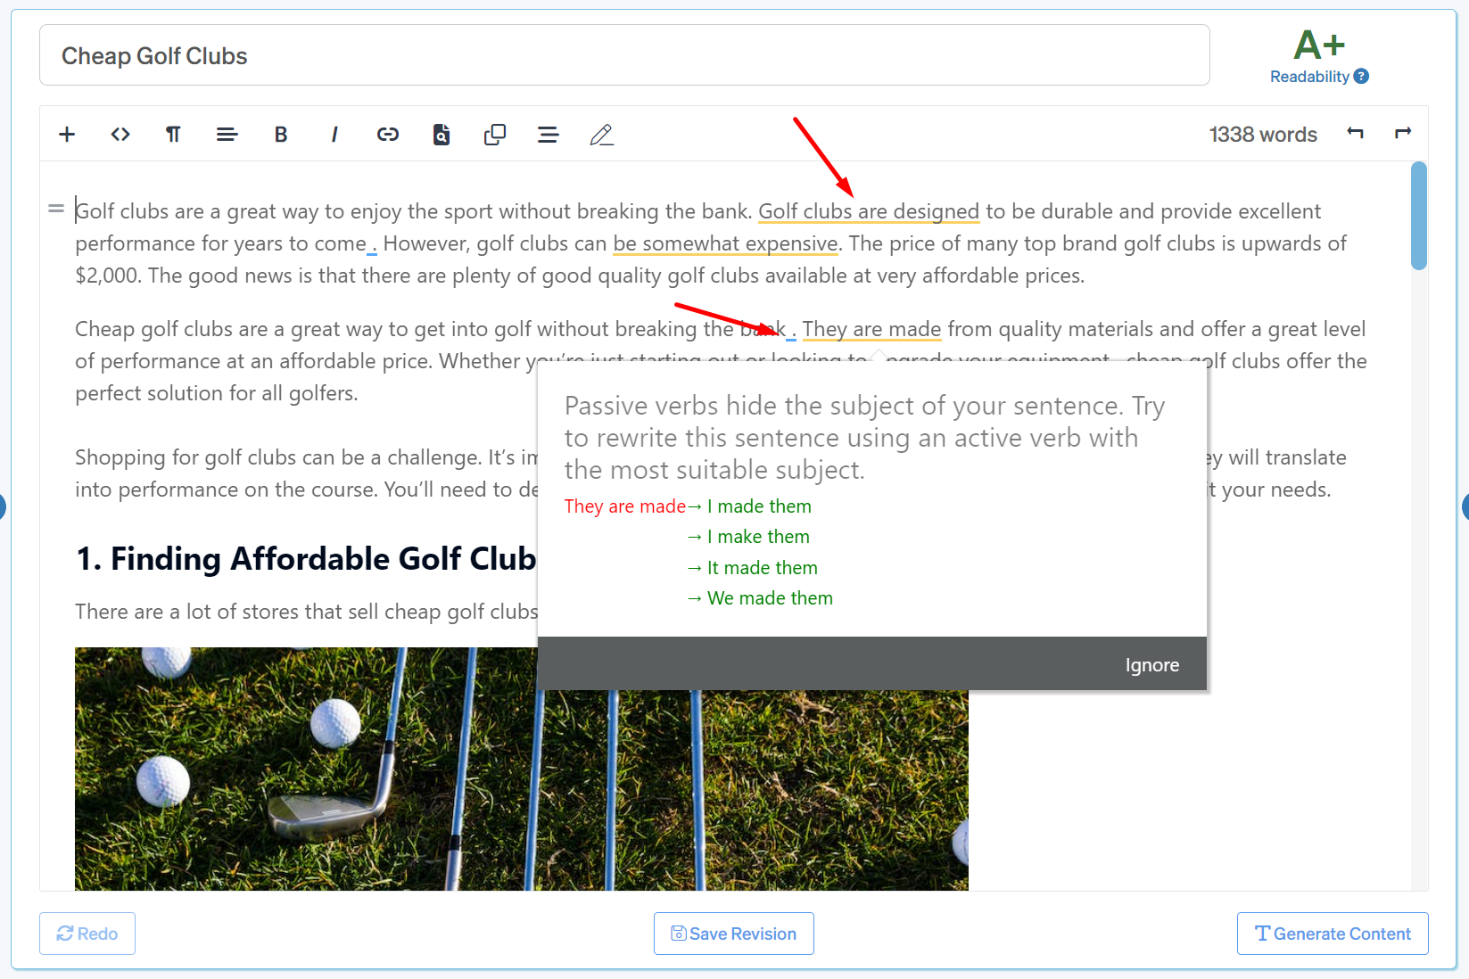Click the copy duplicate icon

pyautogui.click(x=495, y=135)
